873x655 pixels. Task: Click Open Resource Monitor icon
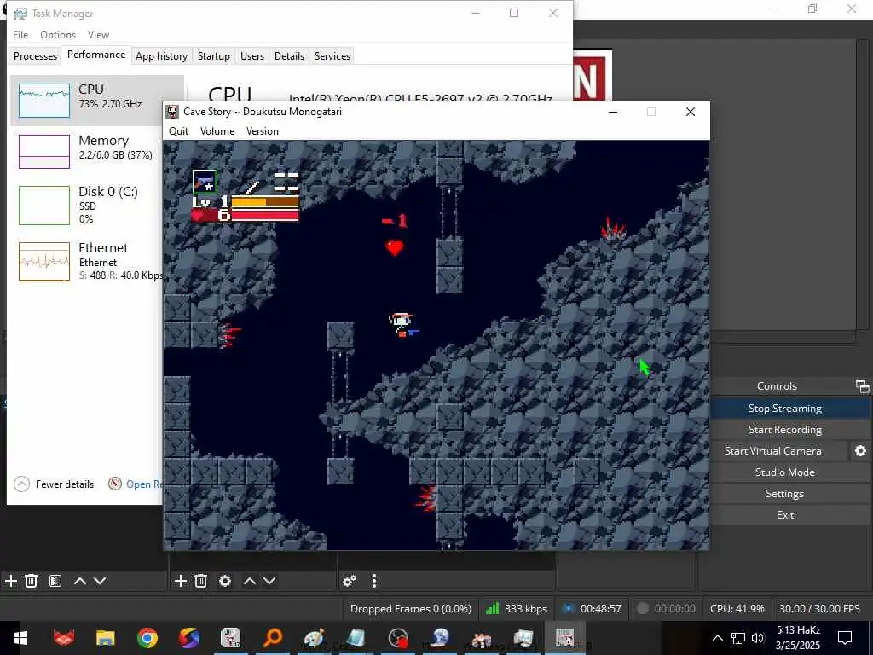click(x=115, y=484)
